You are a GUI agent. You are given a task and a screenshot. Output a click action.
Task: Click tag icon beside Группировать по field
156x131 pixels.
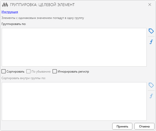tap(151, 31)
